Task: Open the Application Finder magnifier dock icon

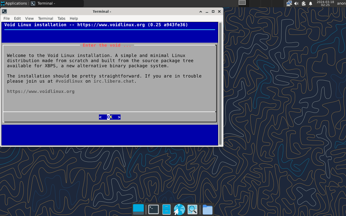Action: (192, 210)
